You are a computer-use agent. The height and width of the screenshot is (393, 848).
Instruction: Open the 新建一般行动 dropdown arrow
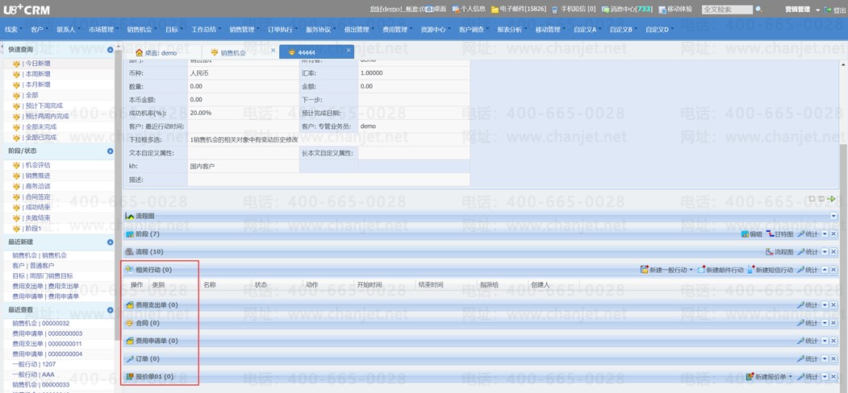point(691,270)
